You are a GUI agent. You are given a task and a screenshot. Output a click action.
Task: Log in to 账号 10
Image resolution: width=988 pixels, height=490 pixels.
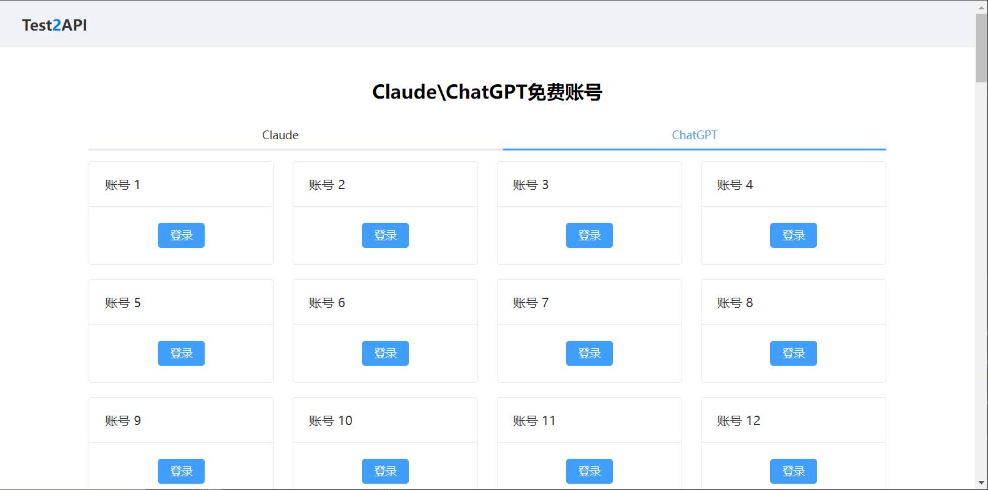tap(385, 471)
